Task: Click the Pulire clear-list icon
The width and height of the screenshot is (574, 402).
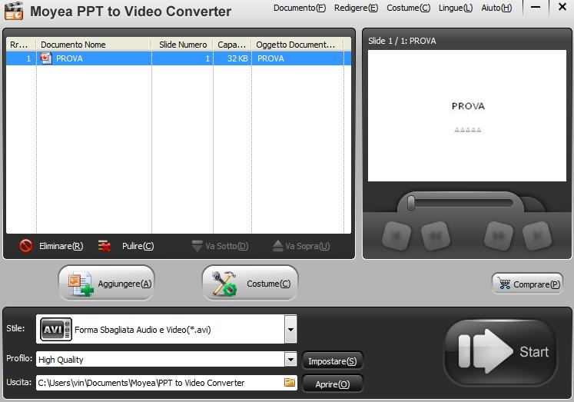Action: click(105, 246)
